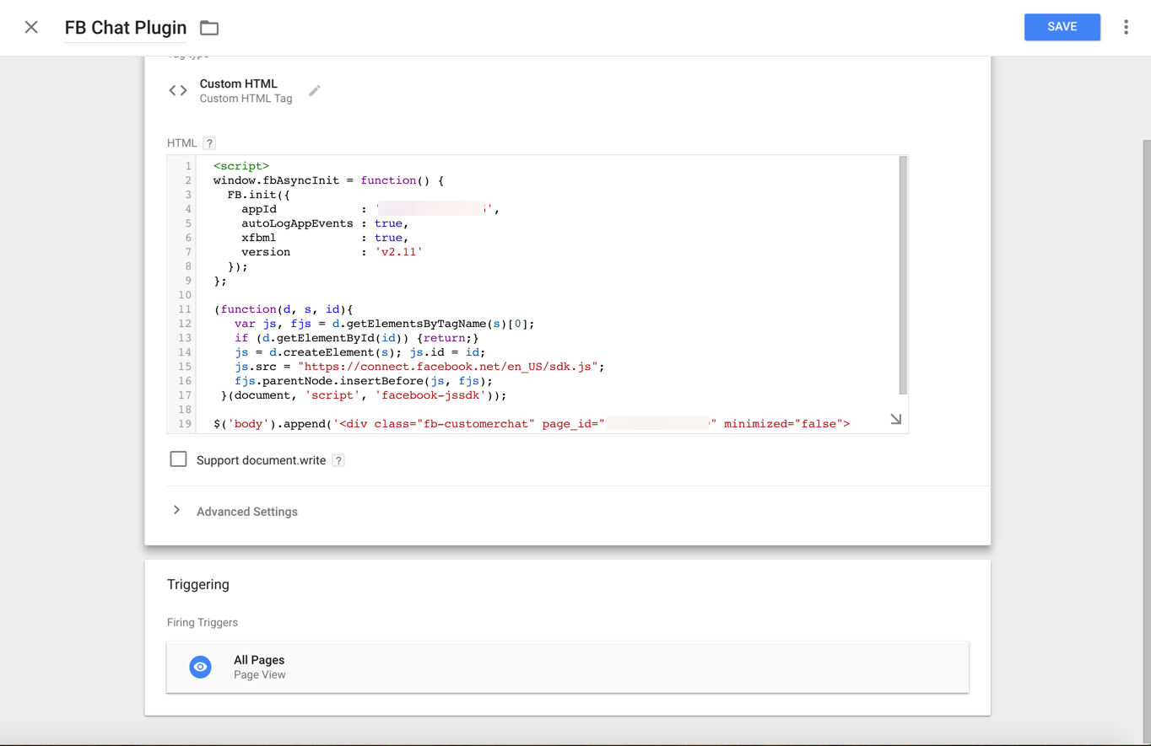
Task: Open the folder icon next to tag name
Action: click(209, 28)
